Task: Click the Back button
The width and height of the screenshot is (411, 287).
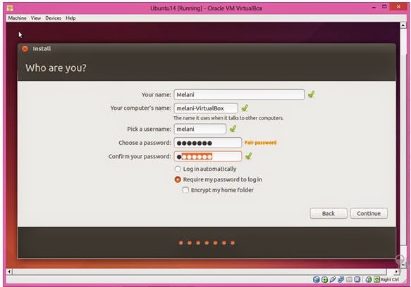Action: point(329,213)
